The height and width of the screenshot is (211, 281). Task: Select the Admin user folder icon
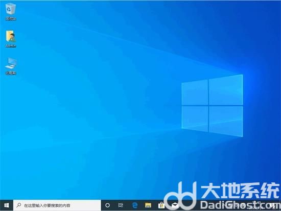(x=11, y=36)
